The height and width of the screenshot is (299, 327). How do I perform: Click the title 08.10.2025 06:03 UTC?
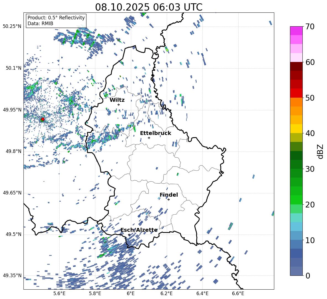[x=149, y=7]
